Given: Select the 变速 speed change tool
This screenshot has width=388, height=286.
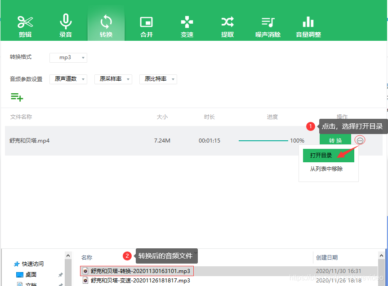Looking at the screenshot, I should pos(187,26).
